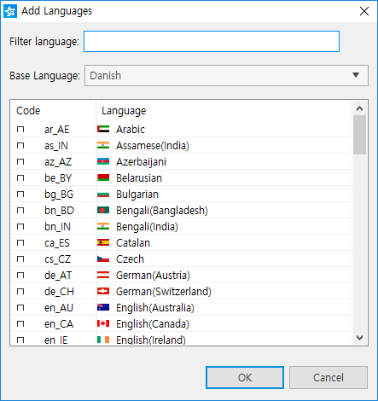Check the de_AT German Austria checkbox
The height and width of the screenshot is (401, 378).
point(20,276)
